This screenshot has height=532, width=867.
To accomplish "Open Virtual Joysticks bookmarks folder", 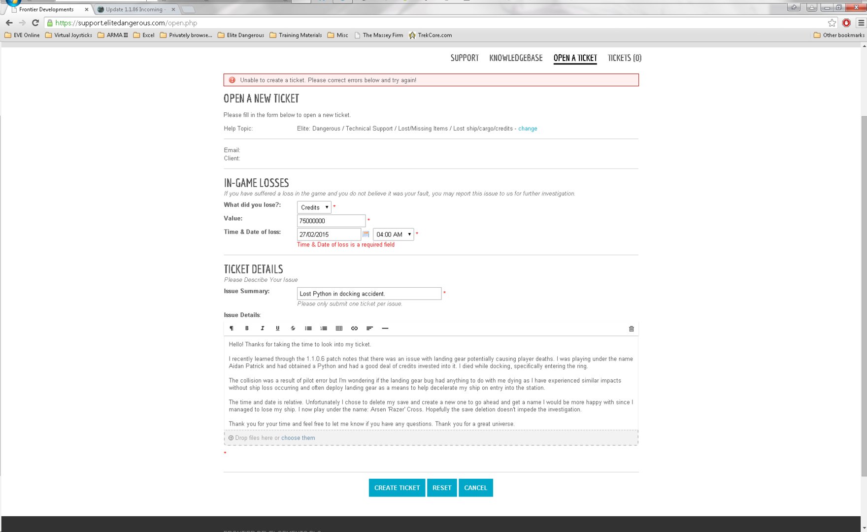I will point(68,35).
